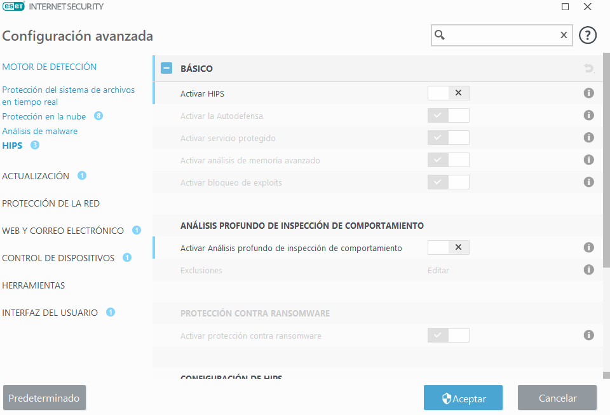
Task: Toggle the Activar HIPS switch
Action: point(448,93)
